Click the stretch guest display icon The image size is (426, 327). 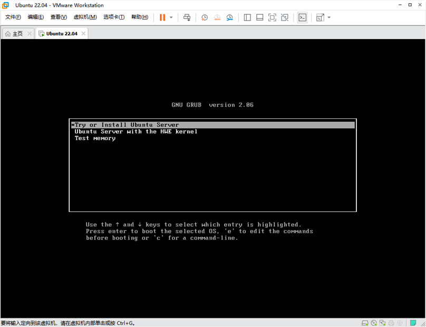click(320, 17)
